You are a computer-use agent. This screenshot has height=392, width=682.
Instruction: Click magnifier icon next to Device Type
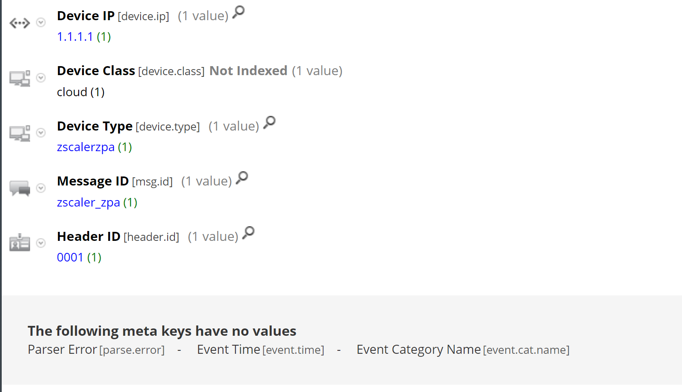pos(269,122)
